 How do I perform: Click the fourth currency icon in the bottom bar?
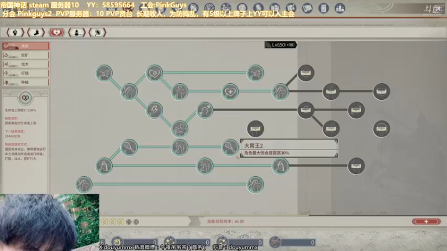275,242
